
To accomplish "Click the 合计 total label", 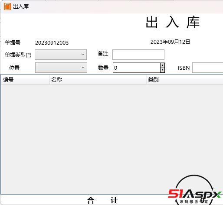I will [102, 200].
